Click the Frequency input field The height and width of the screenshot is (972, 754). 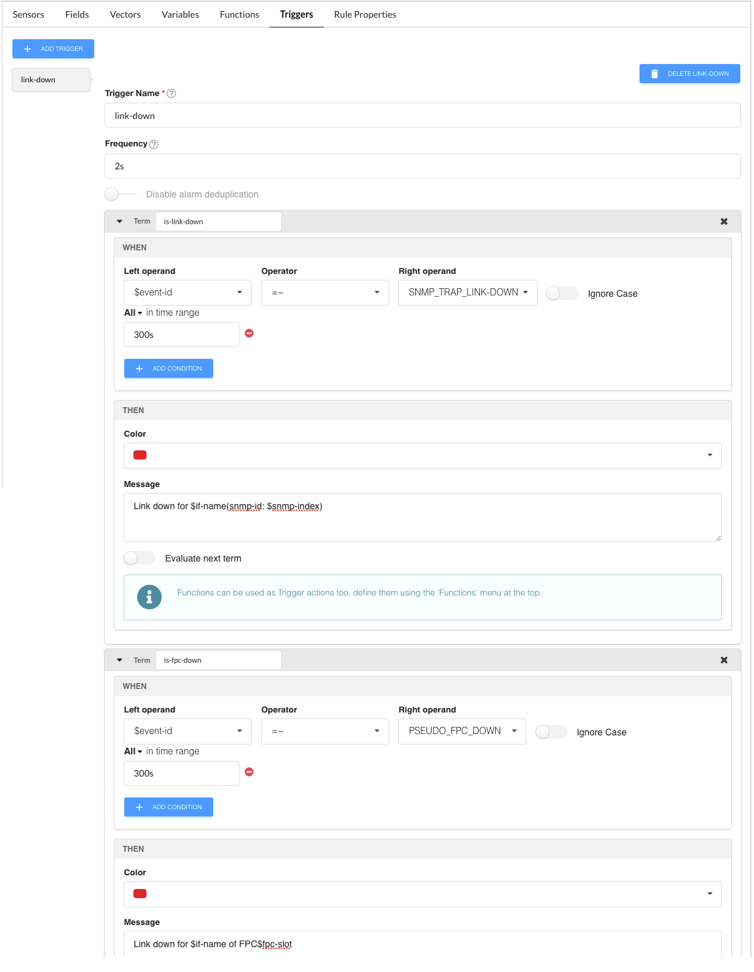[422, 166]
